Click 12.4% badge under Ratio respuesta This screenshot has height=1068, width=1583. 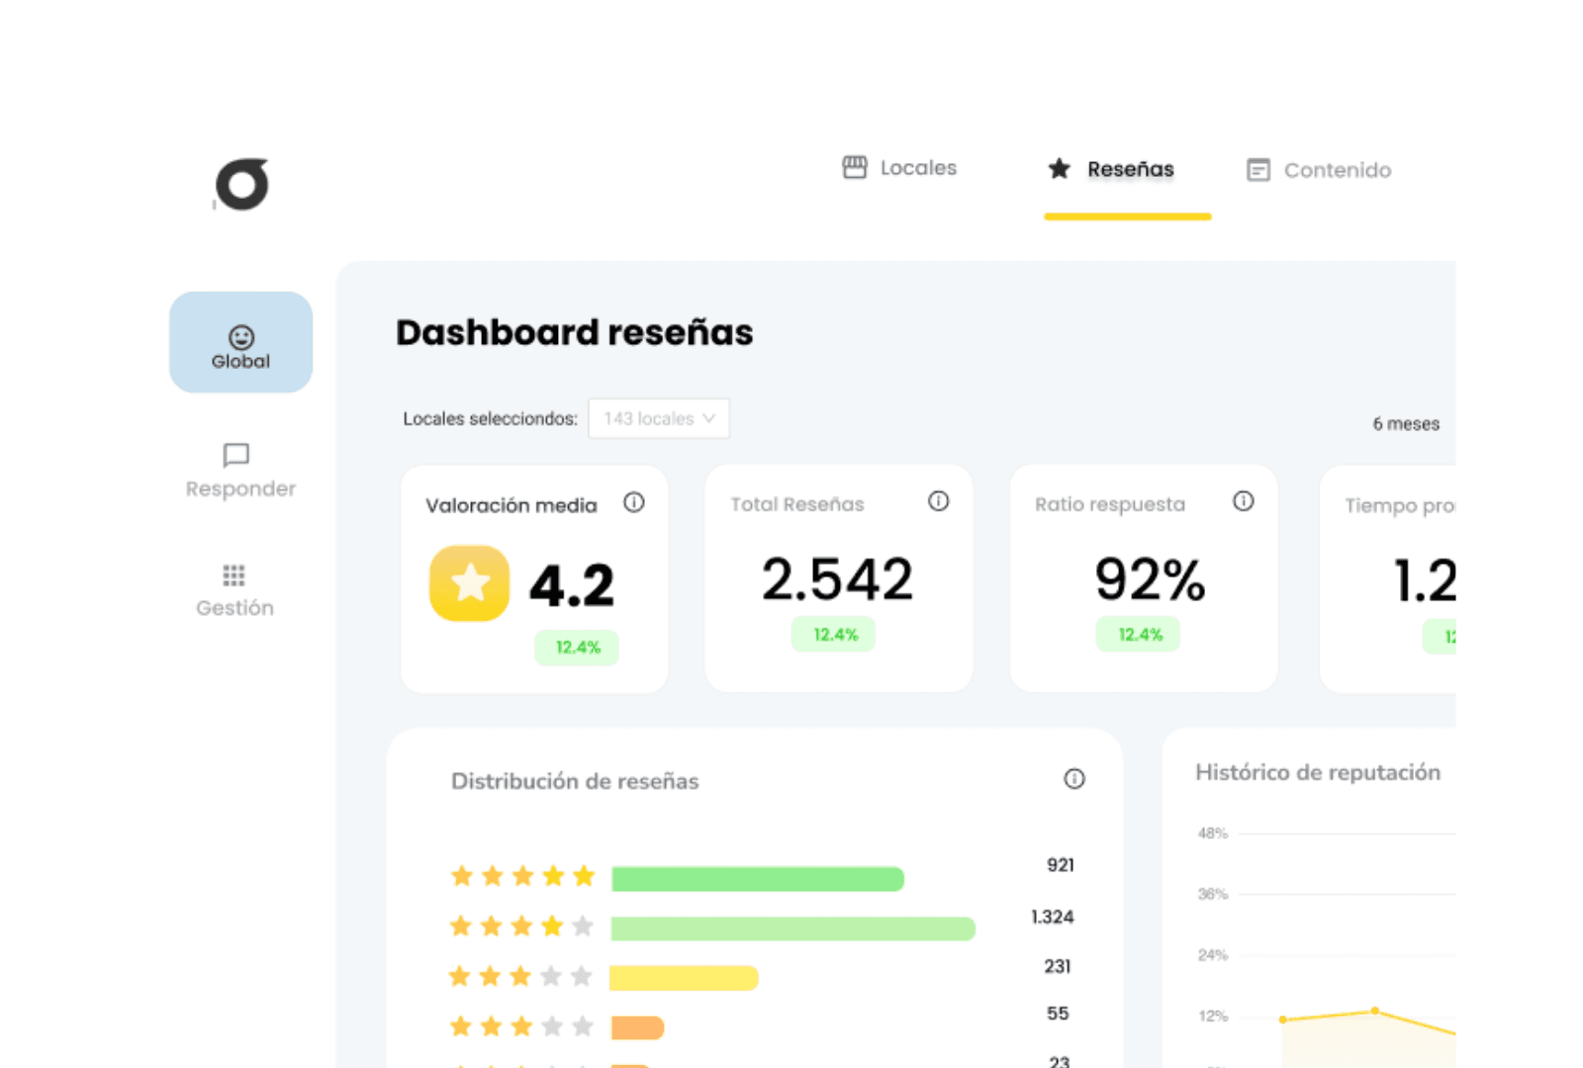point(1140,634)
